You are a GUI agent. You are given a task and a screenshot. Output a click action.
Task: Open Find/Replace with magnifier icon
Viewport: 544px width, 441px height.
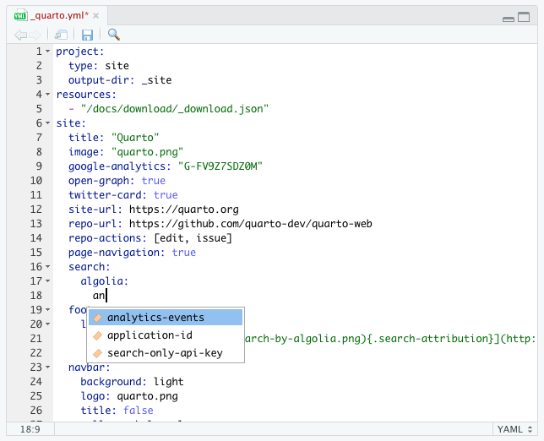pyautogui.click(x=113, y=35)
